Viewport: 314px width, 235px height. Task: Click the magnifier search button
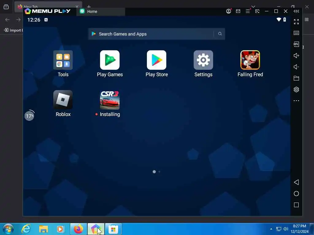click(220, 34)
